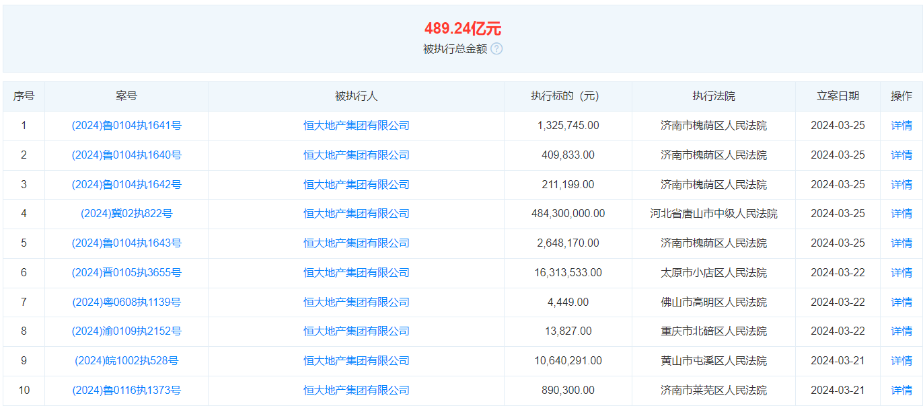Viewport: 923px width, 408px height.
Task: Select amount 1,325,745.00
Action: pyautogui.click(x=568, y=125)
